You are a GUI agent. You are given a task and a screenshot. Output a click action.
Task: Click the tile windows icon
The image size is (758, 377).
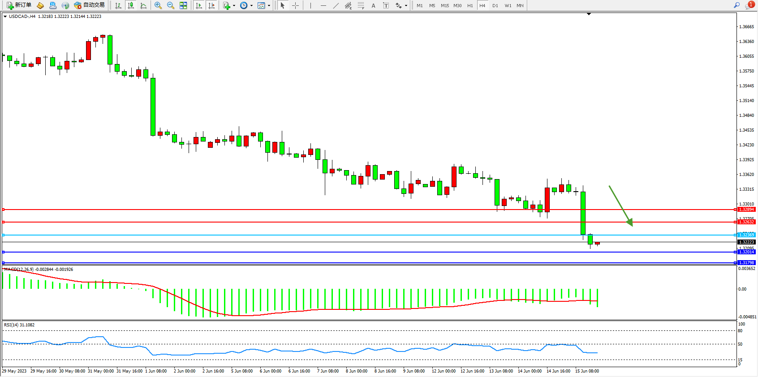183,5
